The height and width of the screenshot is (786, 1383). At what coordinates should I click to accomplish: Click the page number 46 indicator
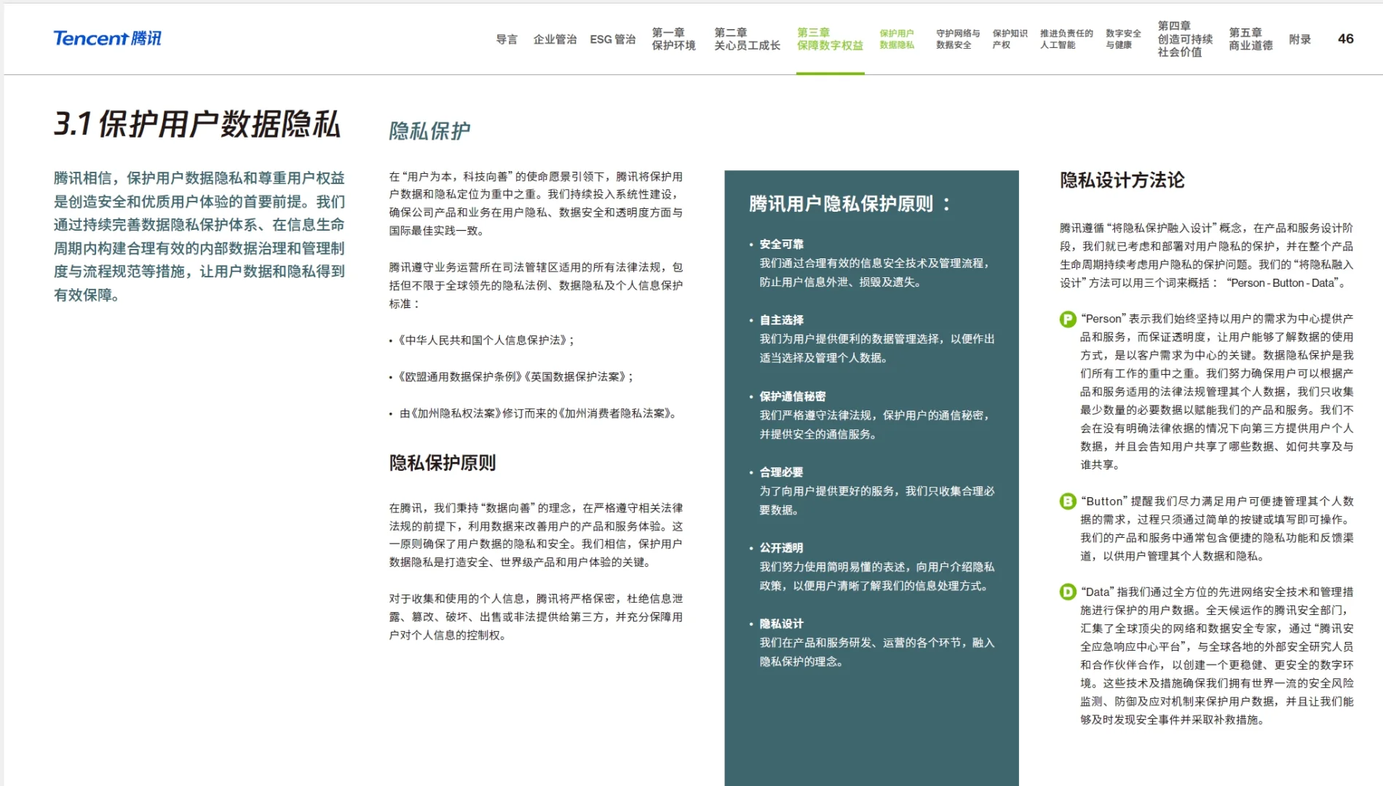tap(1346, 39)
